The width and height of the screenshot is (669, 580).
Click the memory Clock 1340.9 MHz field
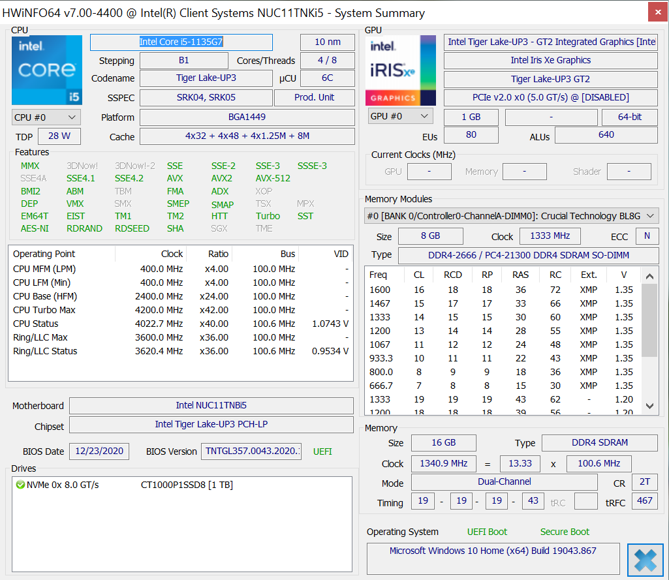pyautogui.click(x=444, y=464)
